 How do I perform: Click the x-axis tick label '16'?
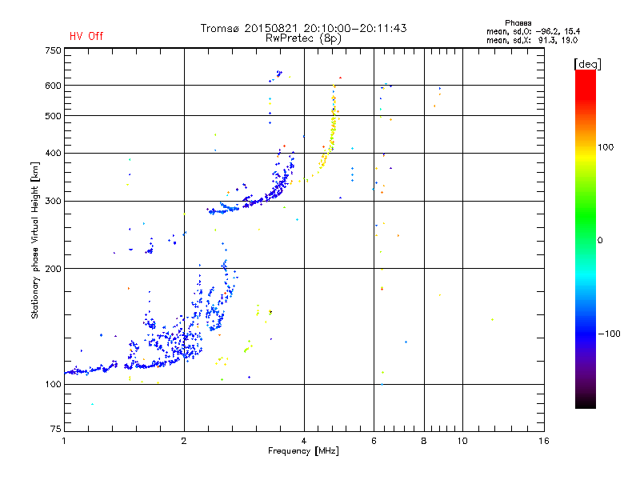coord(544,441)
